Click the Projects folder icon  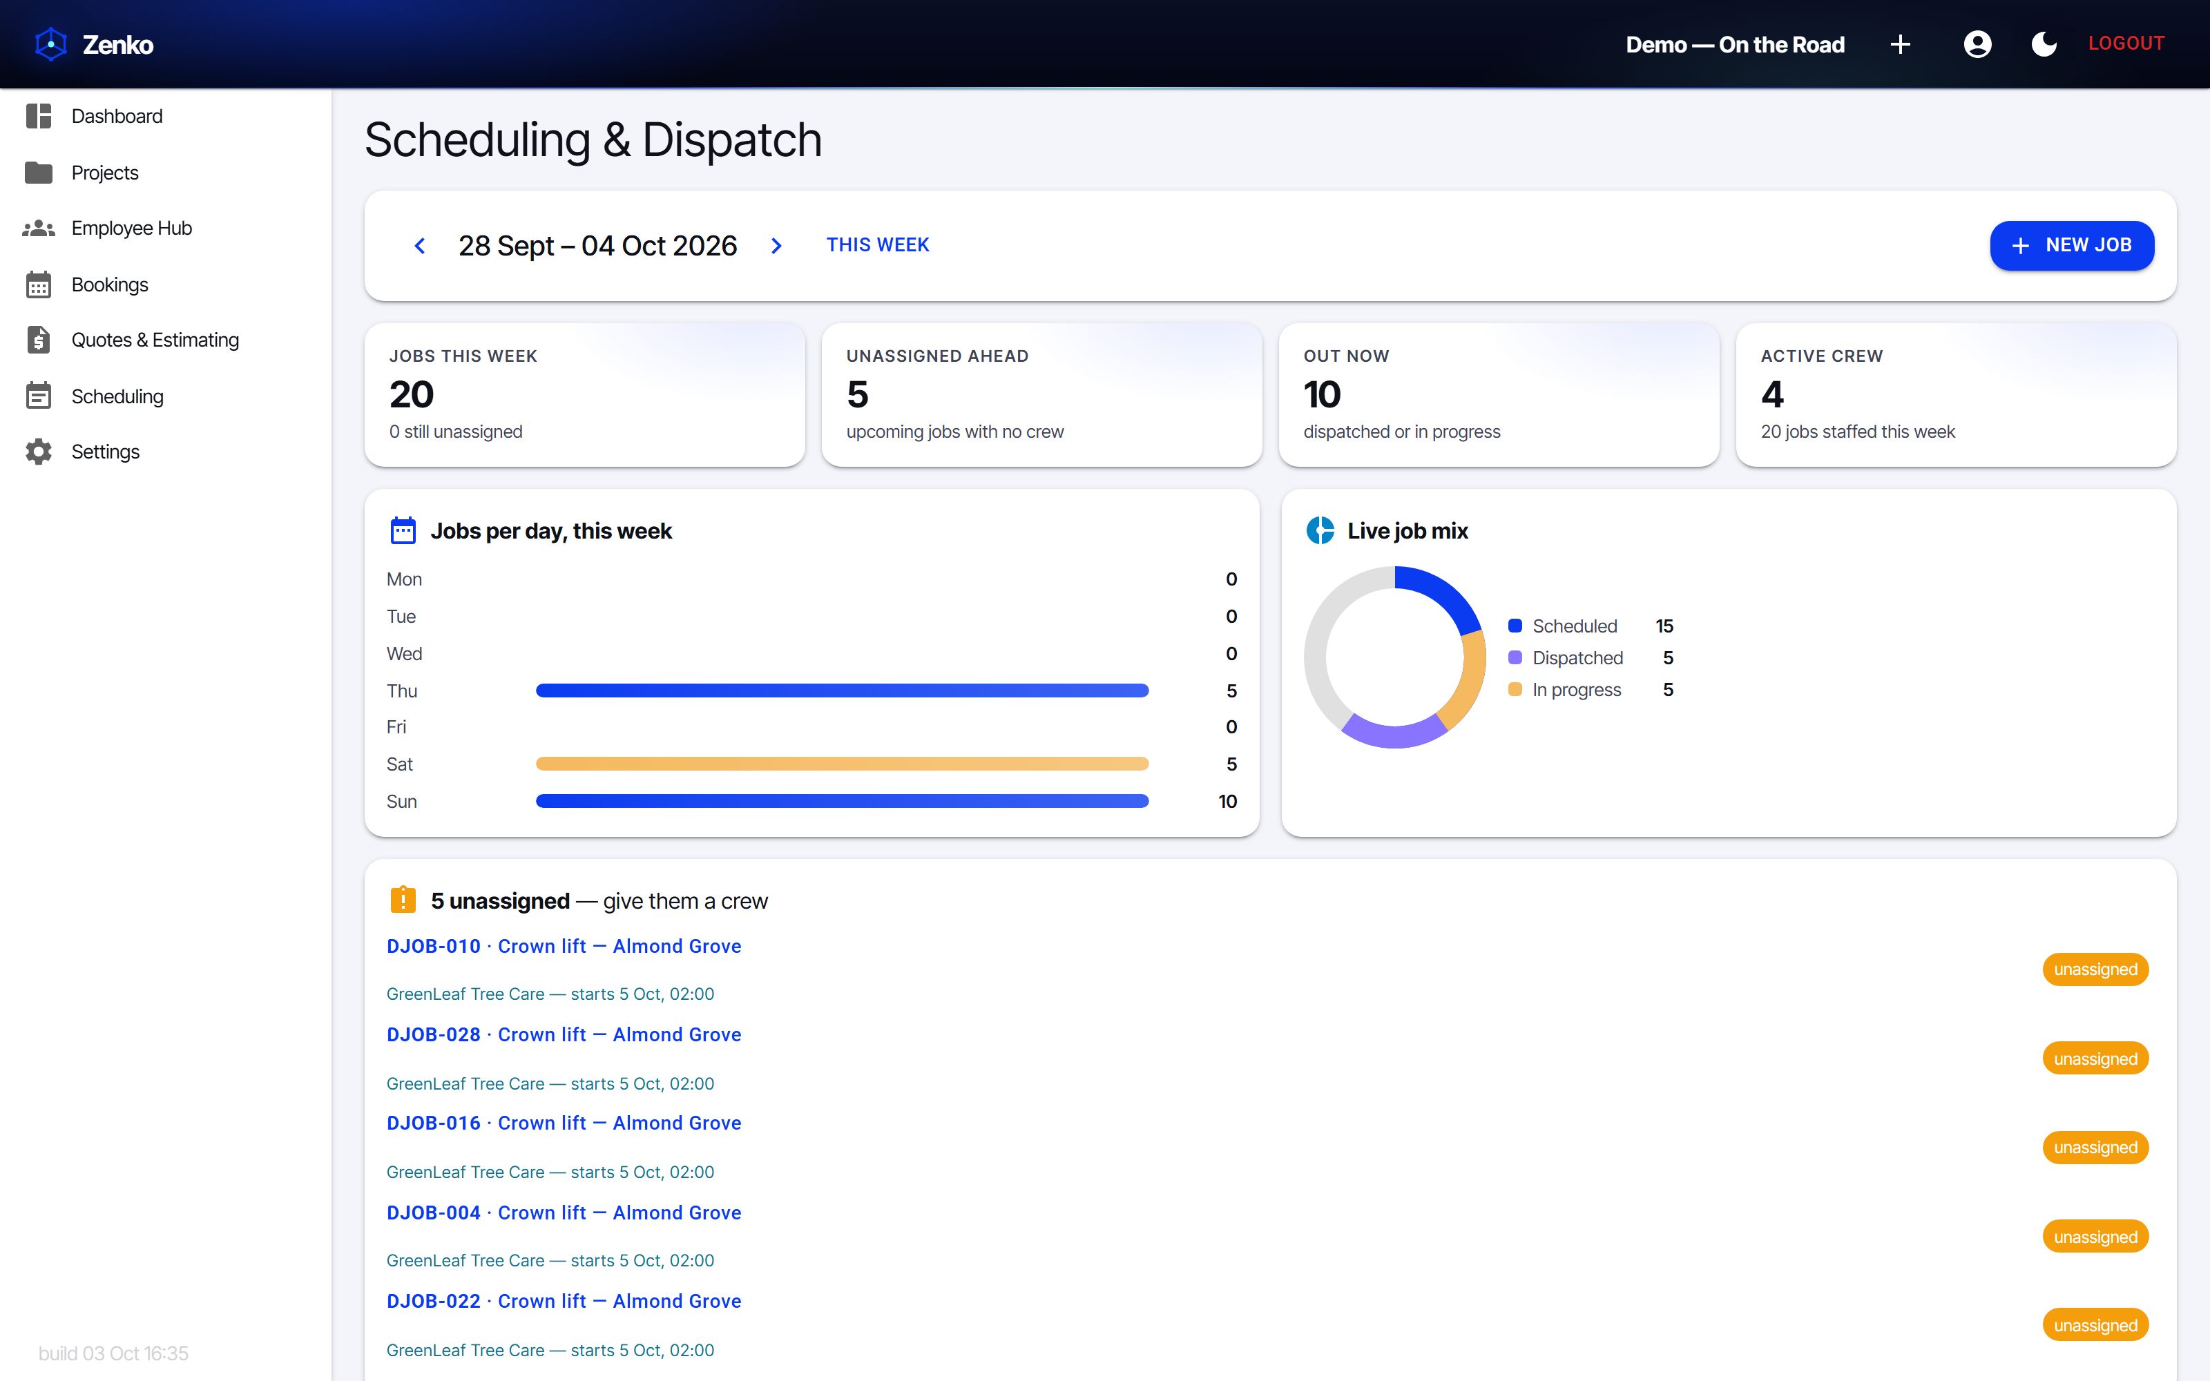click(x=39, y=173)
